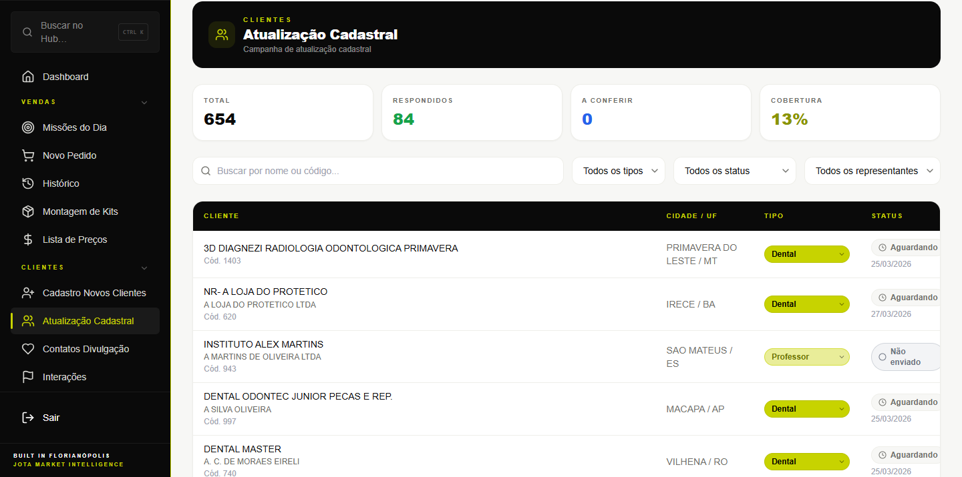This screenshot has width=962, height=477.
Task: Click the Histórico clock icon
Action: [x=28, y=183]
